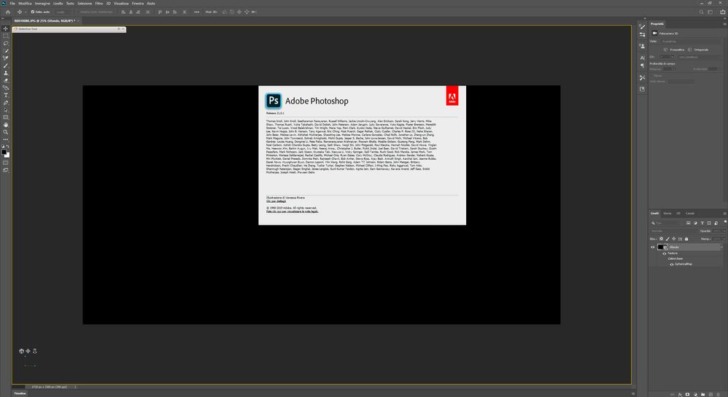Open the File menu
This screenshot has height=397, width=728.
pos(12,3)
